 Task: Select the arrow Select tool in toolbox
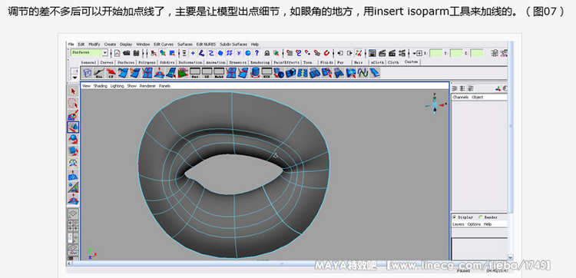coord(73,91)
